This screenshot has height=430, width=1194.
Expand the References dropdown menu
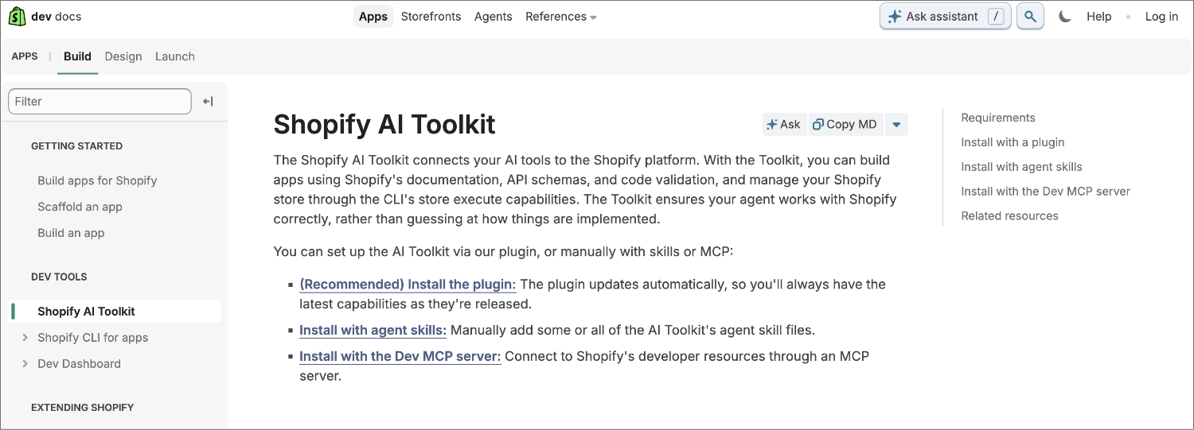561,17
